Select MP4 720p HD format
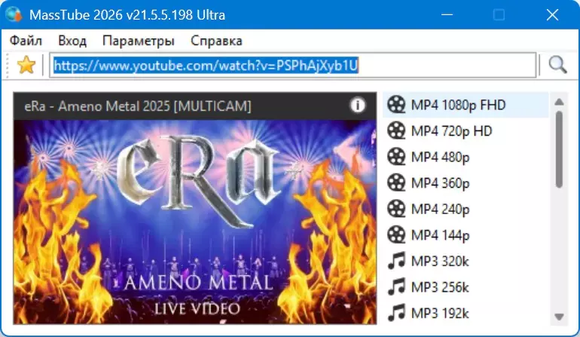 pyautogui.click(x=466, y=130)
